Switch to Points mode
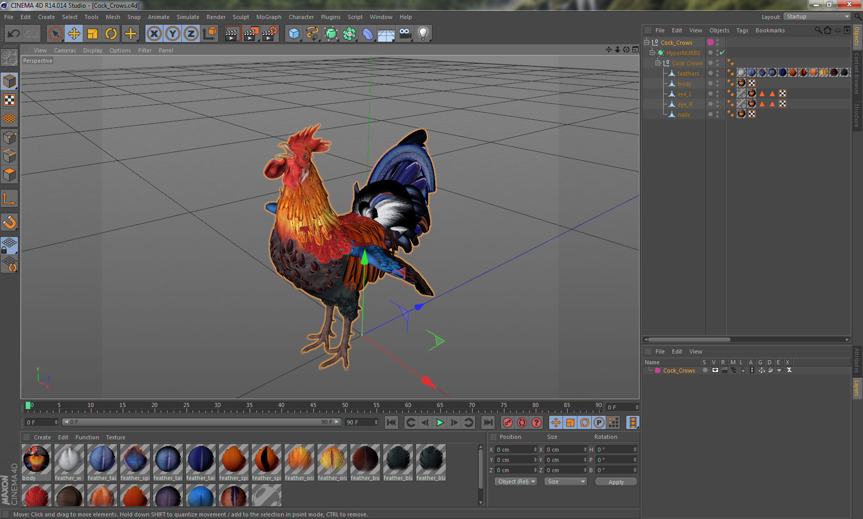This screenshot has width=863, height=519. point(9,137)
